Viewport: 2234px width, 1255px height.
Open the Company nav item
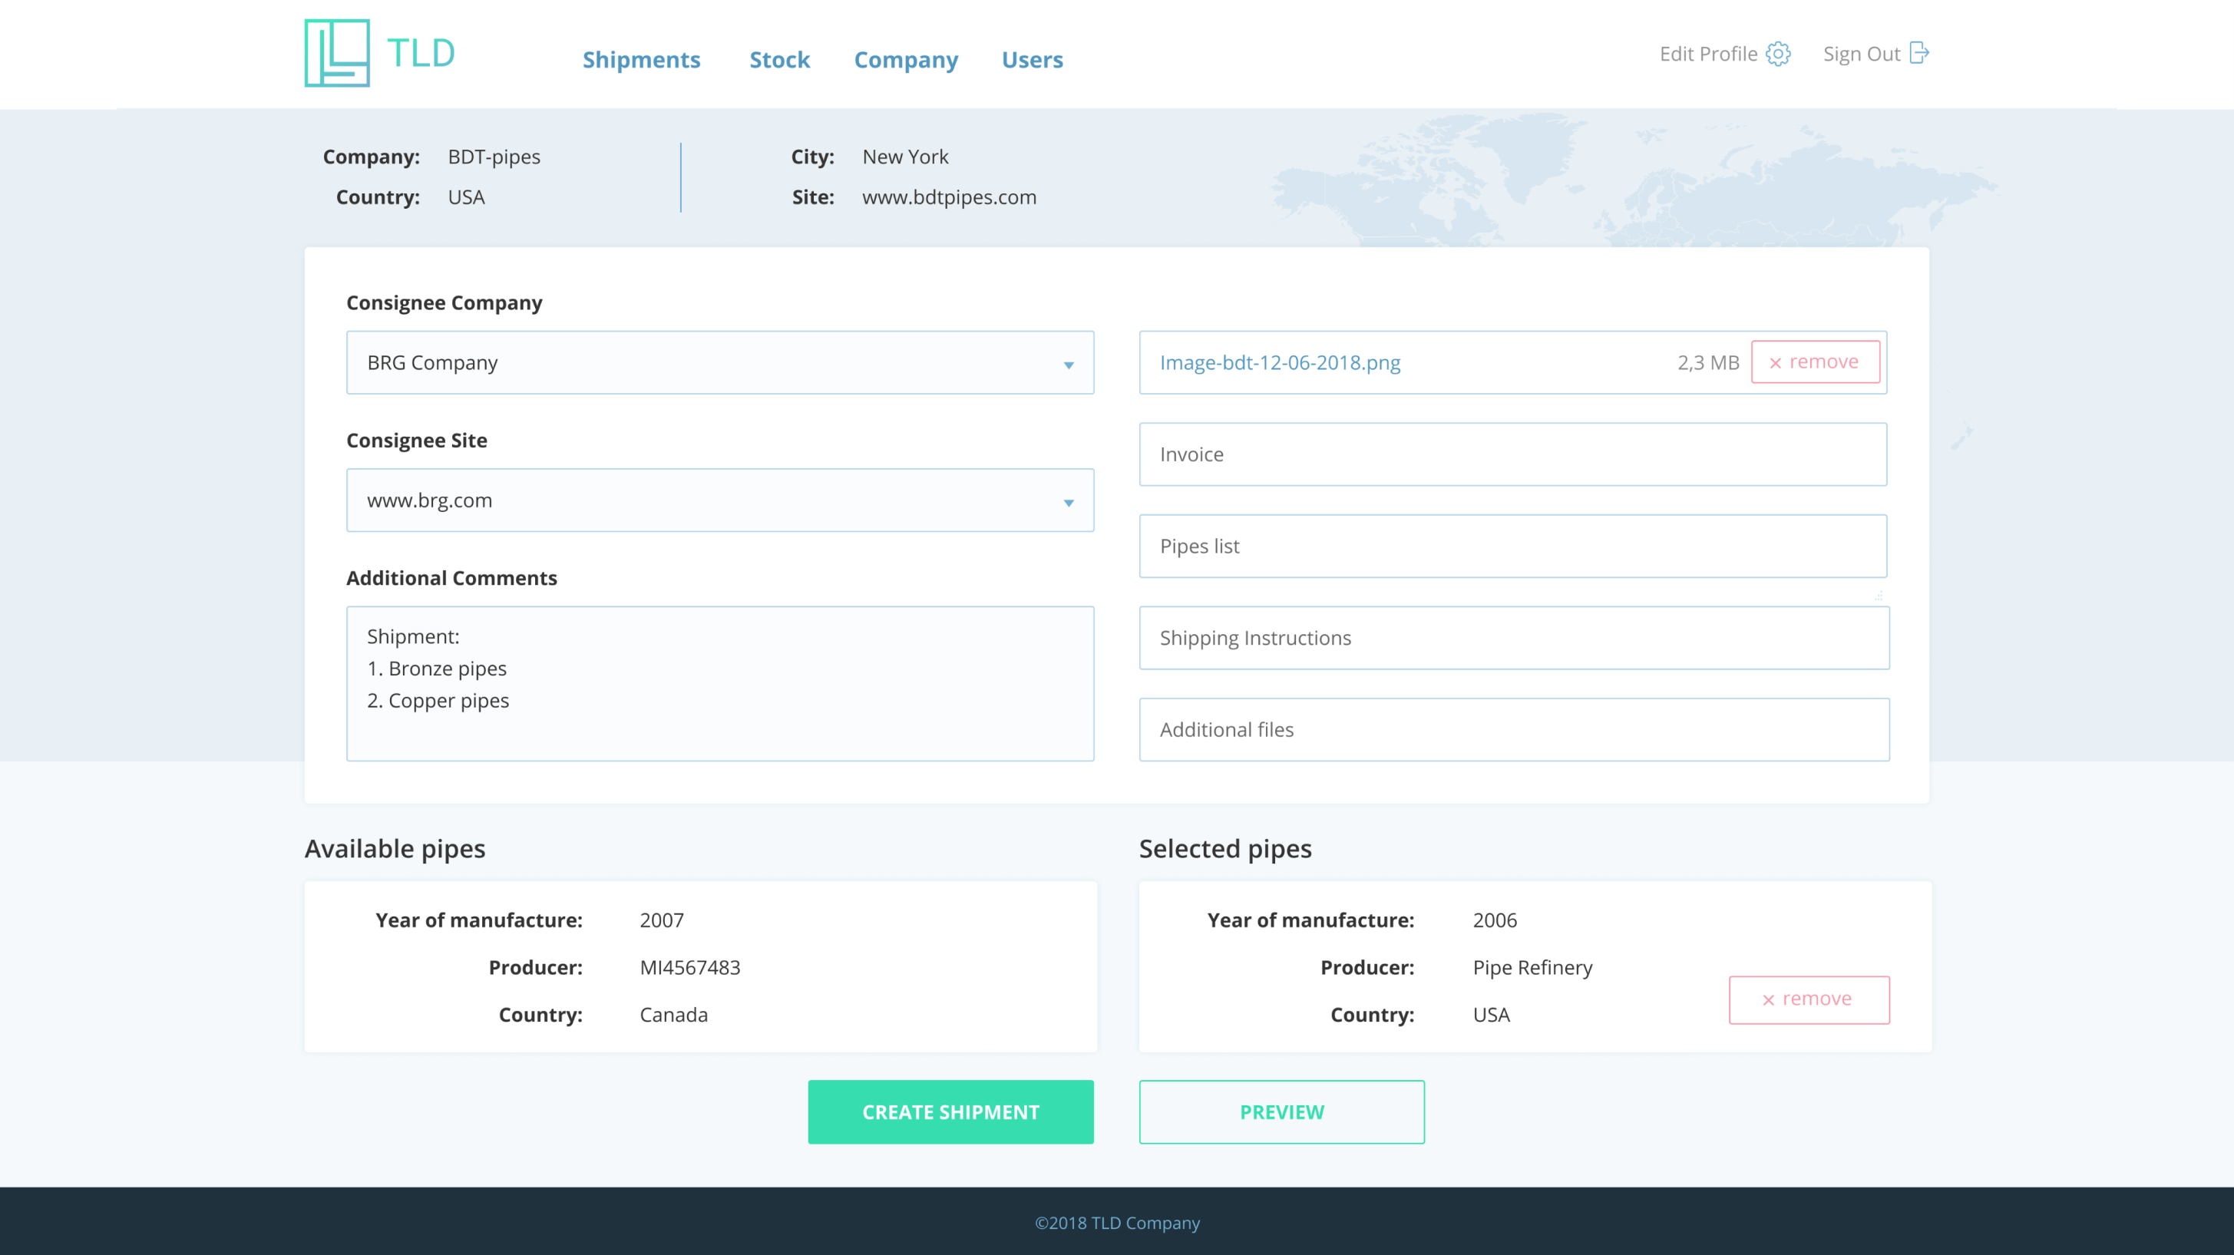(x=905, y=60)
